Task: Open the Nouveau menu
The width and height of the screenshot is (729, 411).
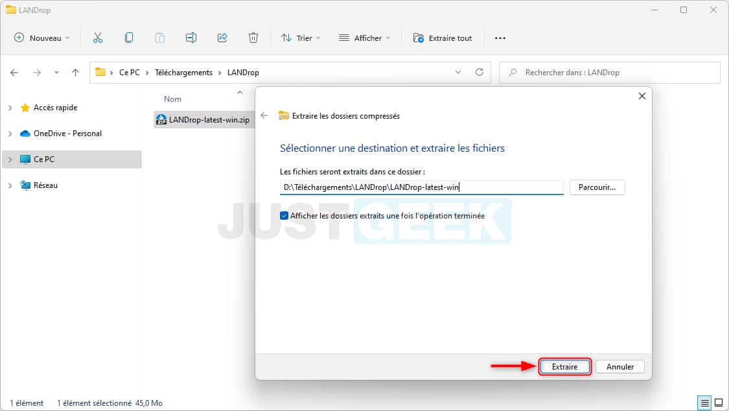Action: 42,38
